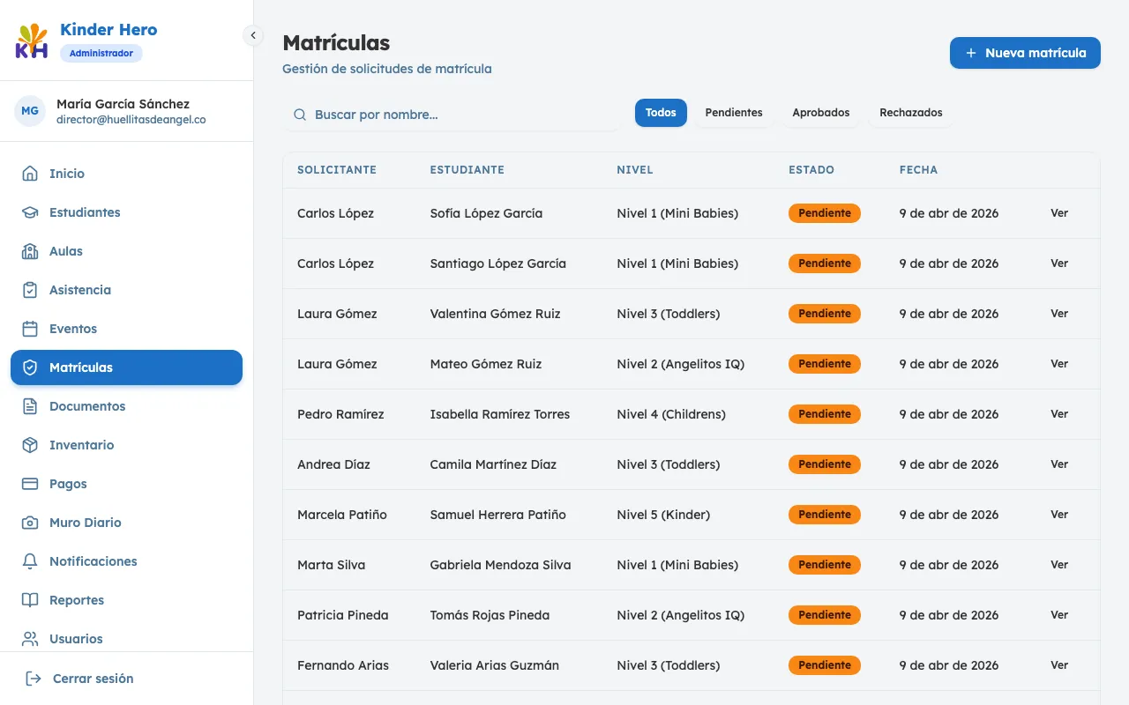Open Aulas via its building icon

point(30,251)
